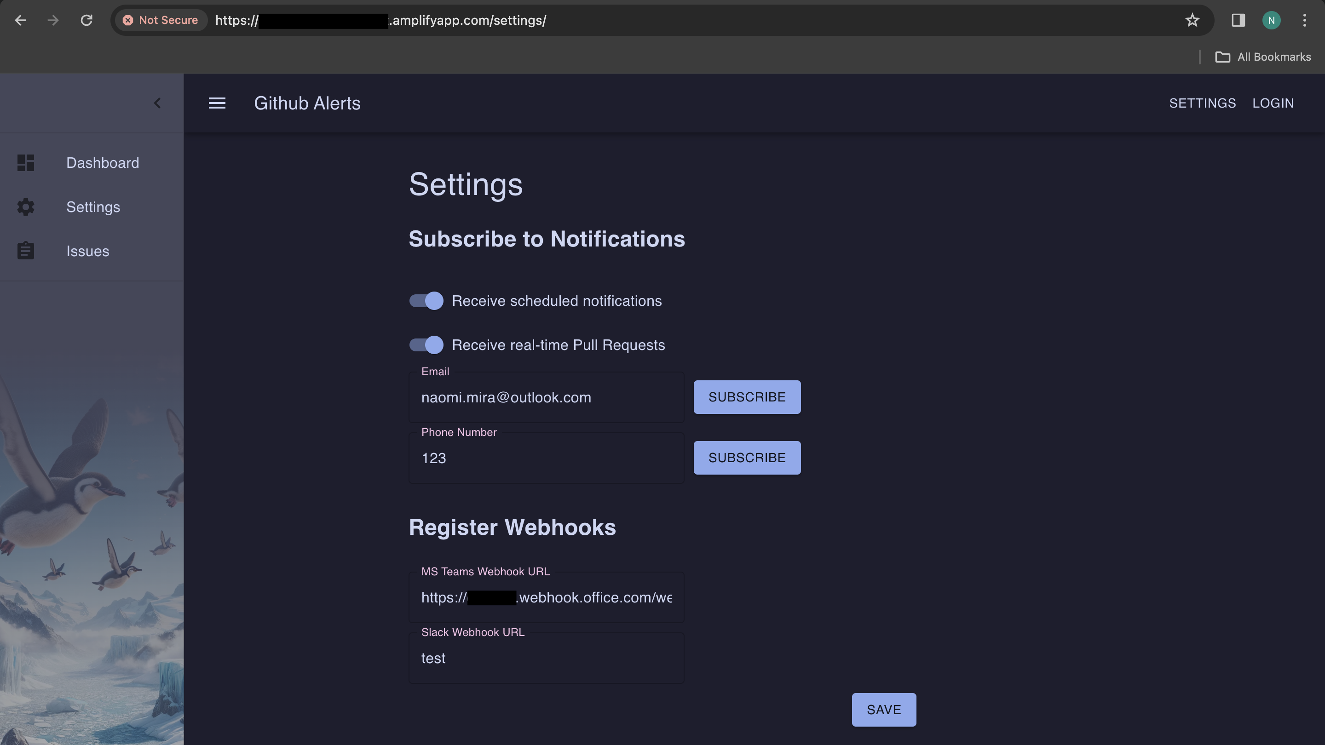Open the hamburger navigation menu
1325x745 pixels.
[217, 103]
